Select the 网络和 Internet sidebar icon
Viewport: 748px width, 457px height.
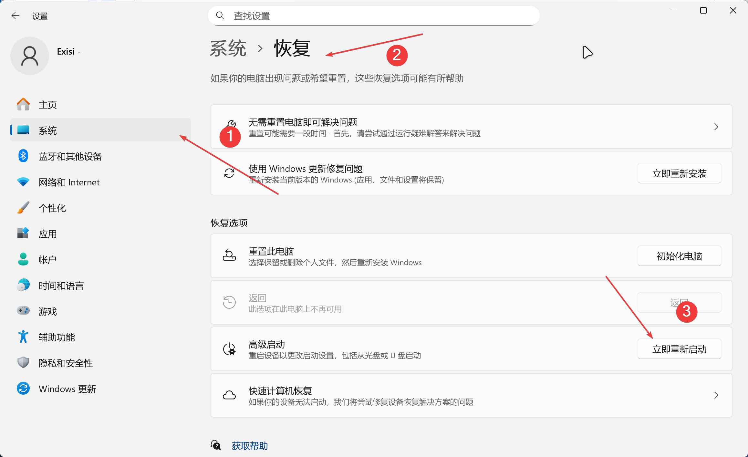[x=23, y=182]
